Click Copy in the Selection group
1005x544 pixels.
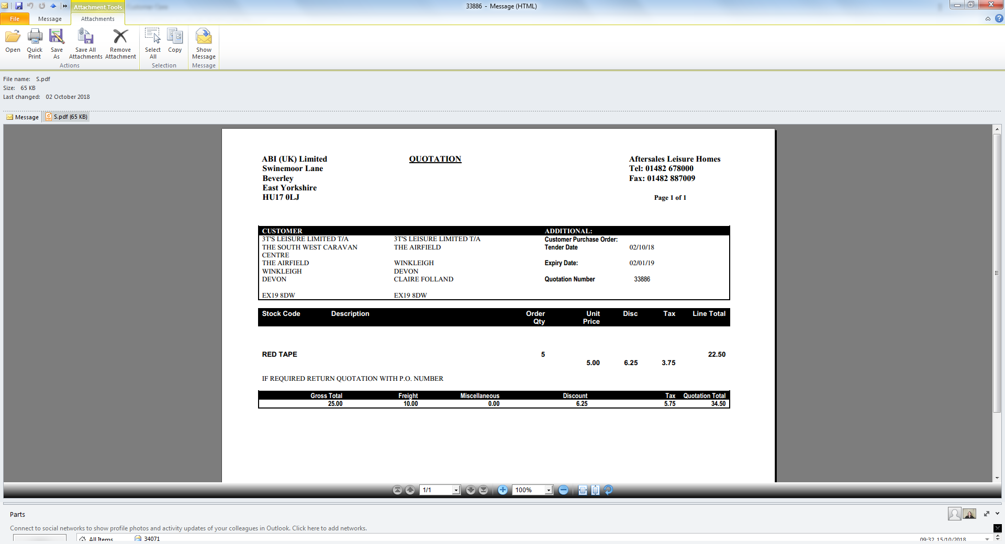pyautogui.click(x=175, y=37)
